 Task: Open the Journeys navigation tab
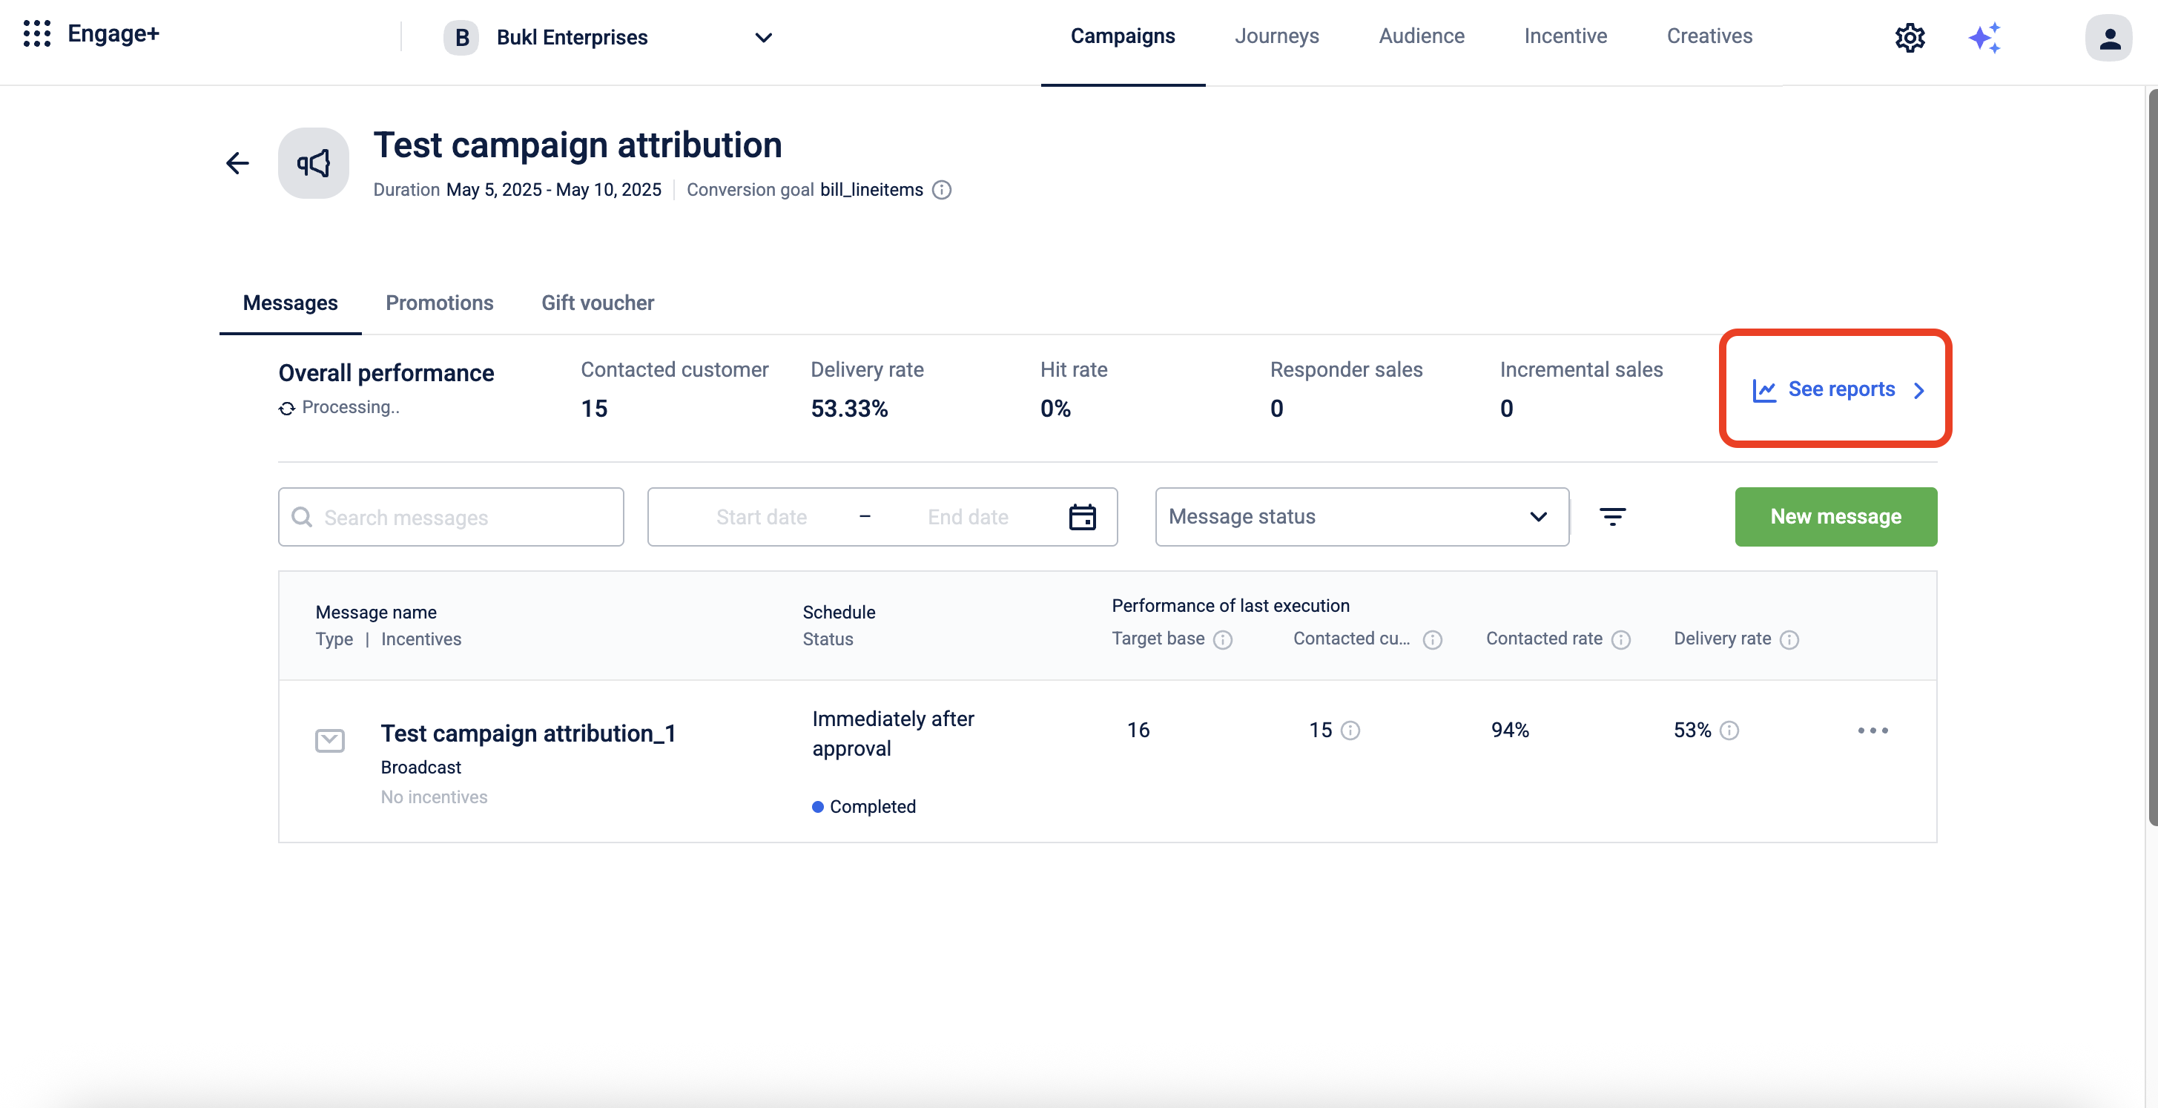[1276, 36]
